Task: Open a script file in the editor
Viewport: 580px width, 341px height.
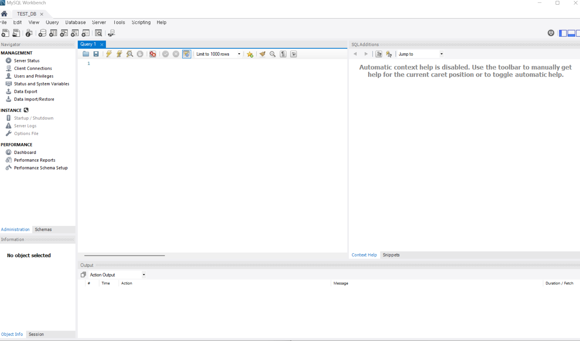Action: (x=86, y=54)
